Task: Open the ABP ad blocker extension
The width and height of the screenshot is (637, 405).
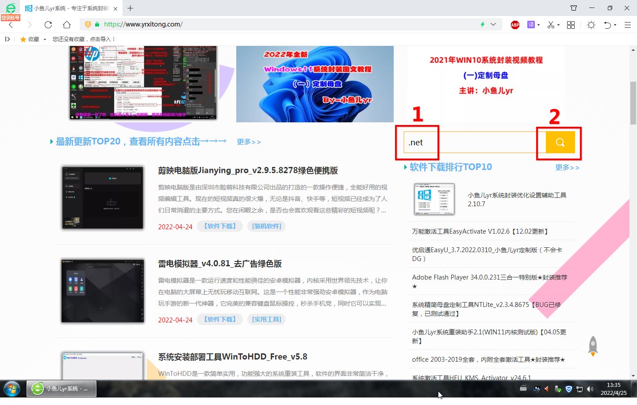Action: [x=515, y=25]
